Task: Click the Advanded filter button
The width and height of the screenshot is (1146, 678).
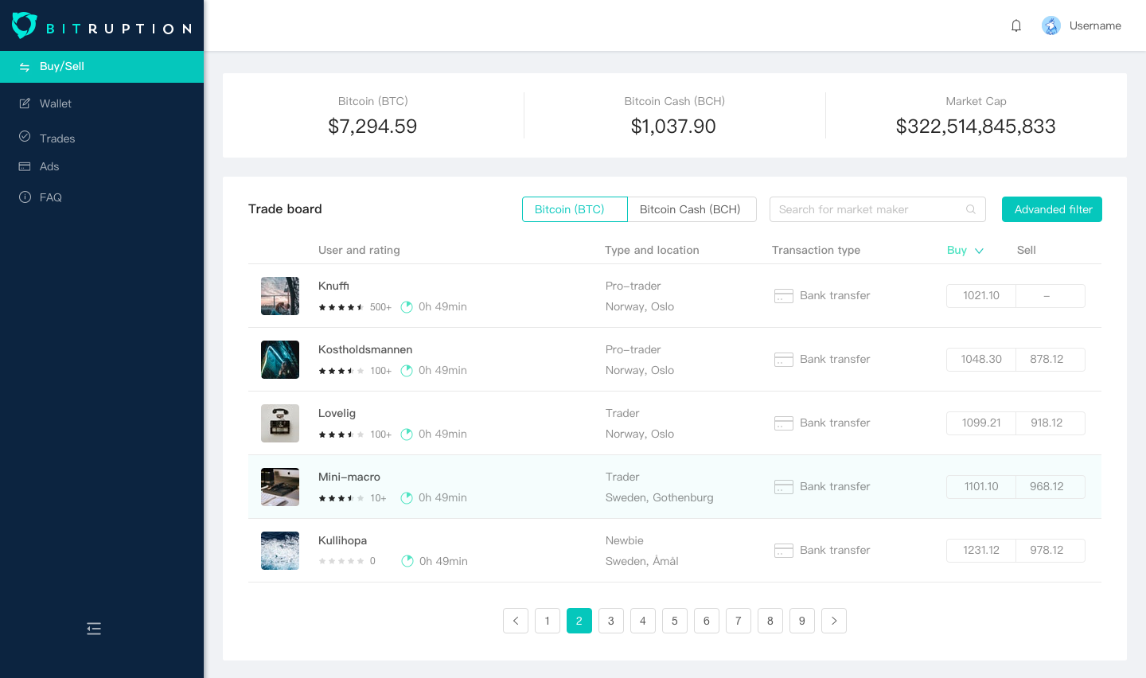Action: pyautogui.click(x=1051, y=209)
